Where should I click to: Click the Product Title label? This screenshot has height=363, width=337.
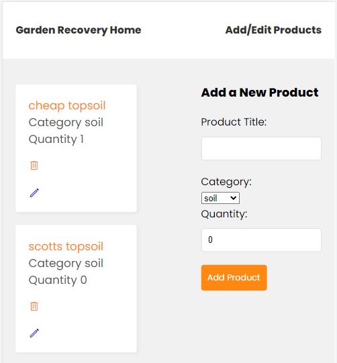click(234, 122)
